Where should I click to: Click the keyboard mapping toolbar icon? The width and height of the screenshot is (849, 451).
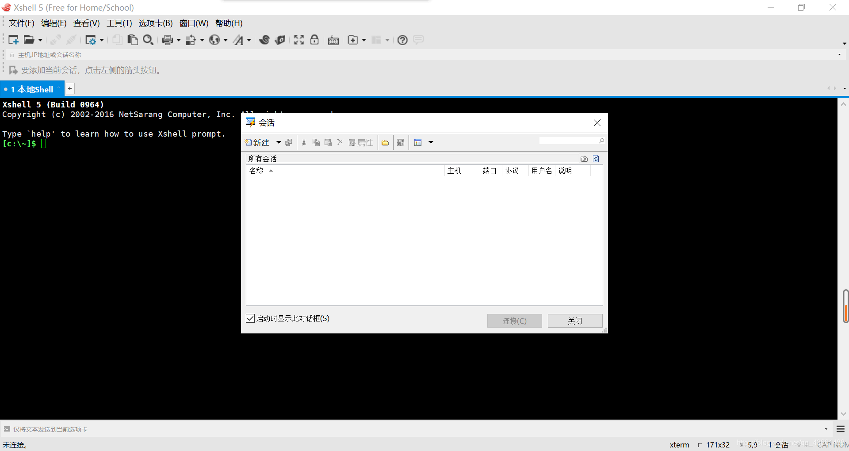[333, 40]
